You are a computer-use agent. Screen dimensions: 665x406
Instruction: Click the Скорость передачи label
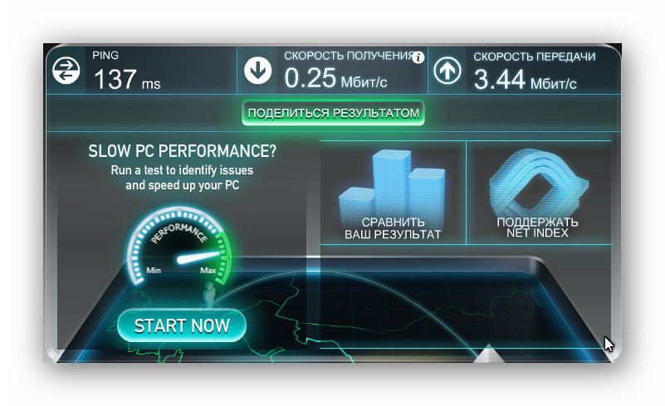coord(535,56)
